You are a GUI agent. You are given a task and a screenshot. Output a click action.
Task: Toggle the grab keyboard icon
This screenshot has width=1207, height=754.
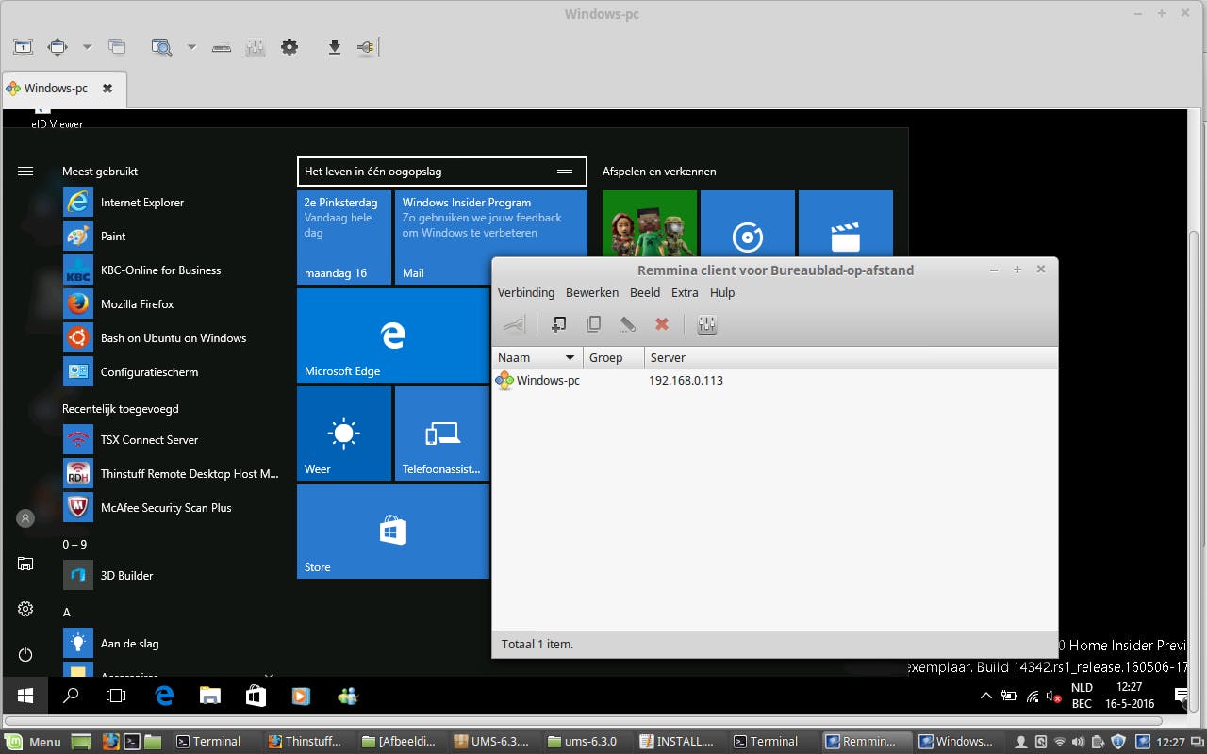click(222, 47)
